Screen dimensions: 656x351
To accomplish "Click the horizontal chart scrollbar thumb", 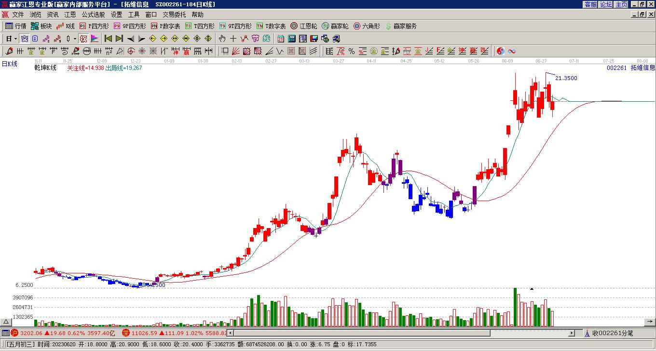I will pyautogui.click(x=362, y=333).
